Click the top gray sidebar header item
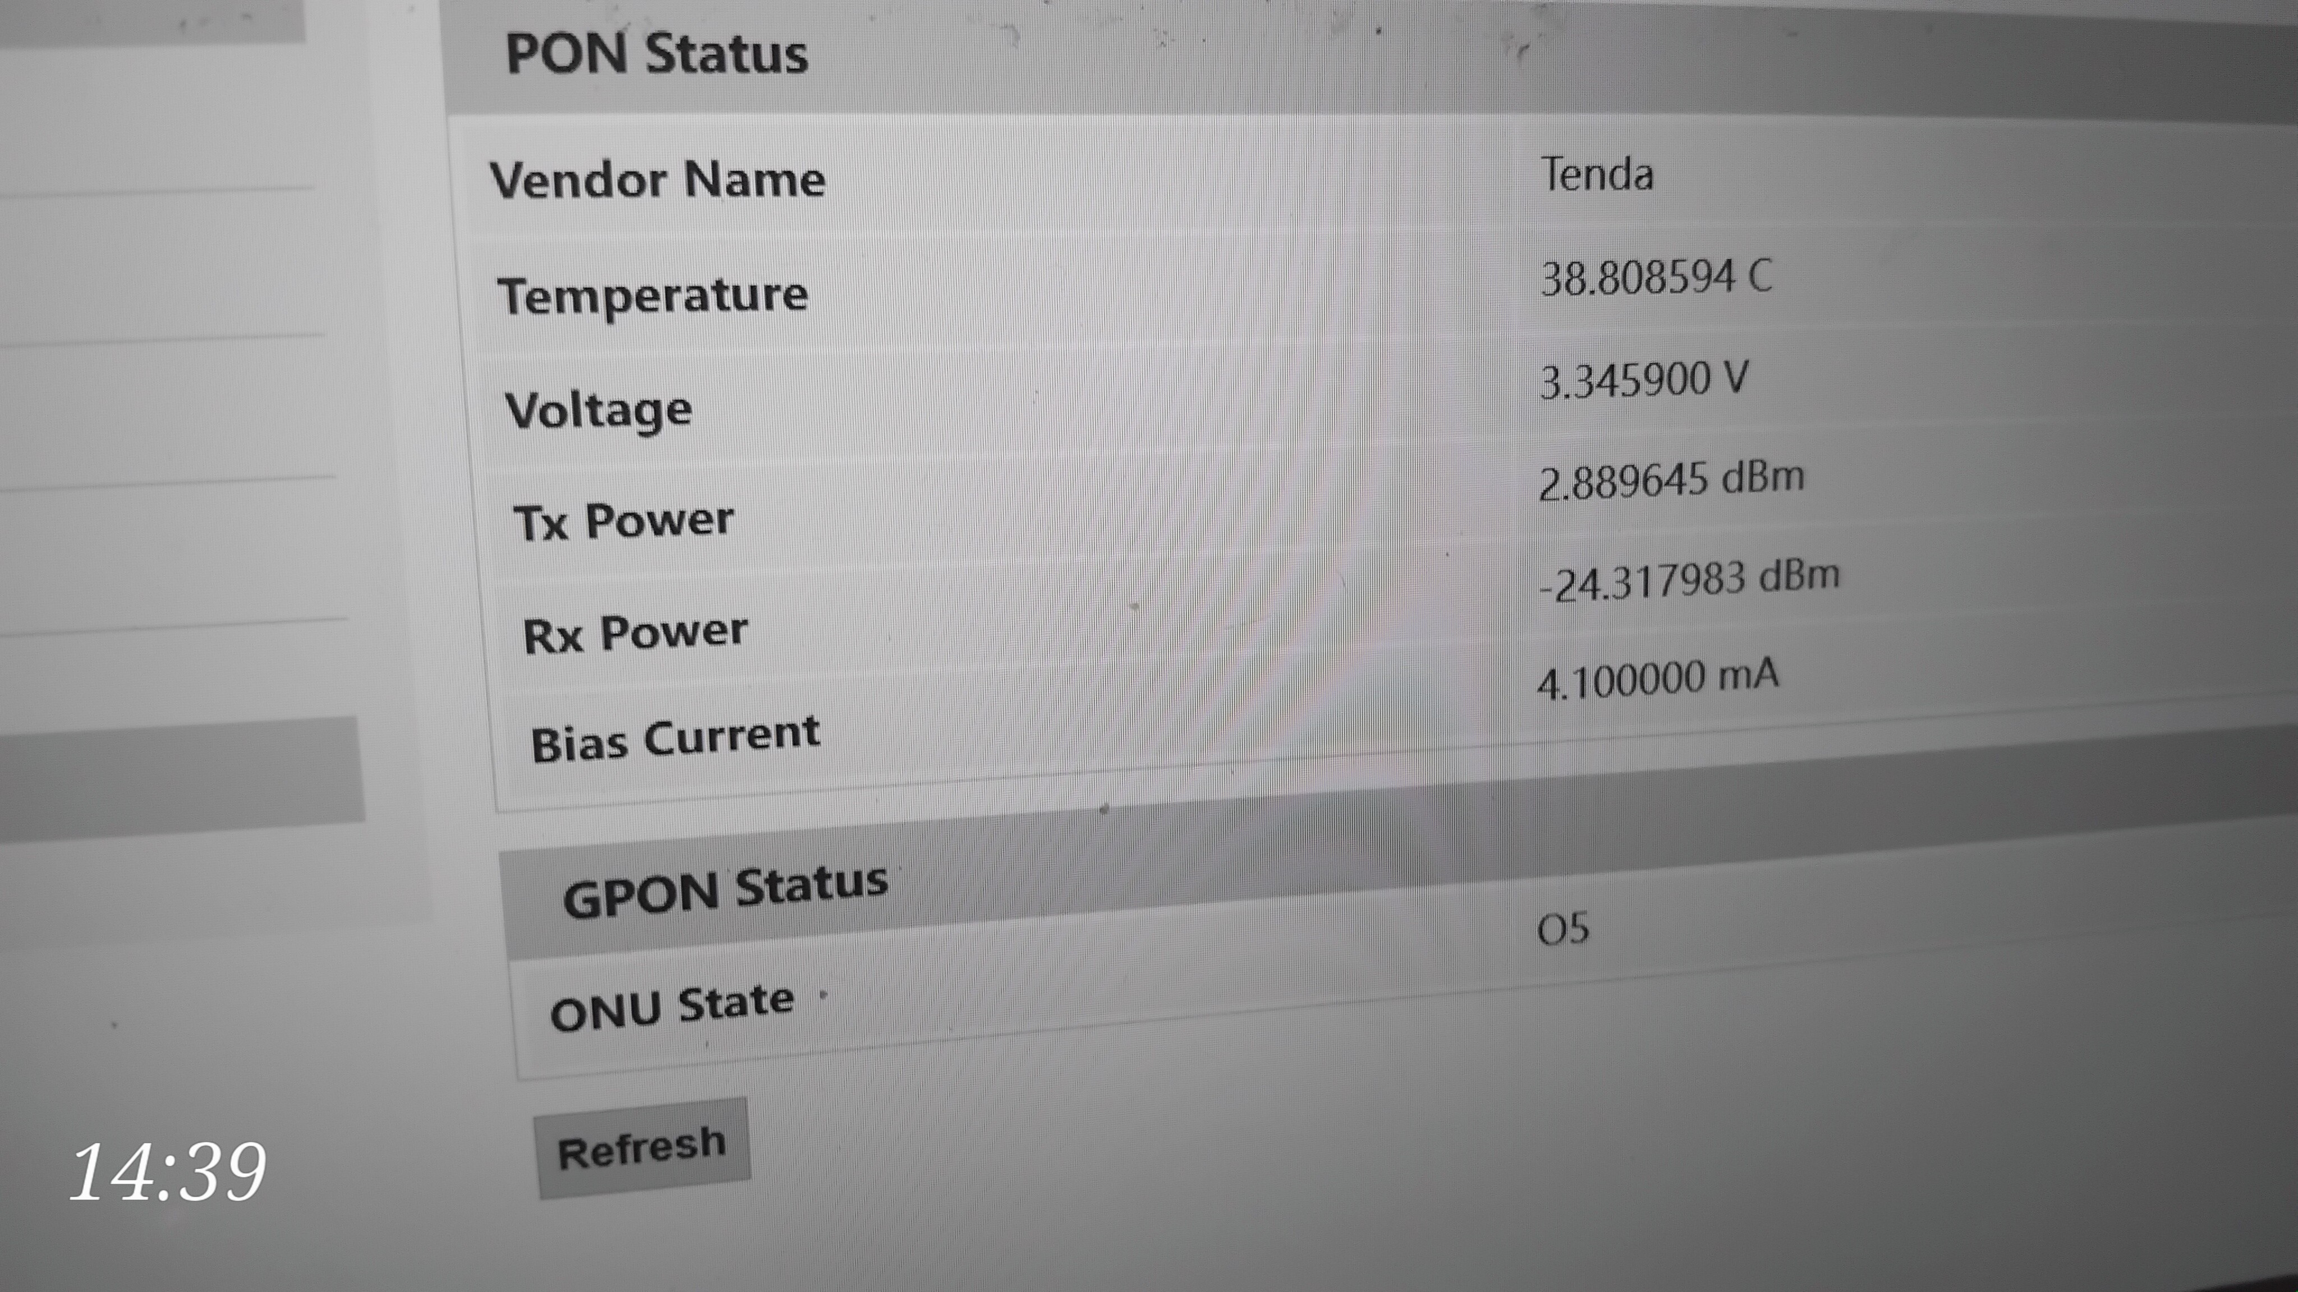The height and width of the screenshot is (1292, 2298). coord(151,20)
